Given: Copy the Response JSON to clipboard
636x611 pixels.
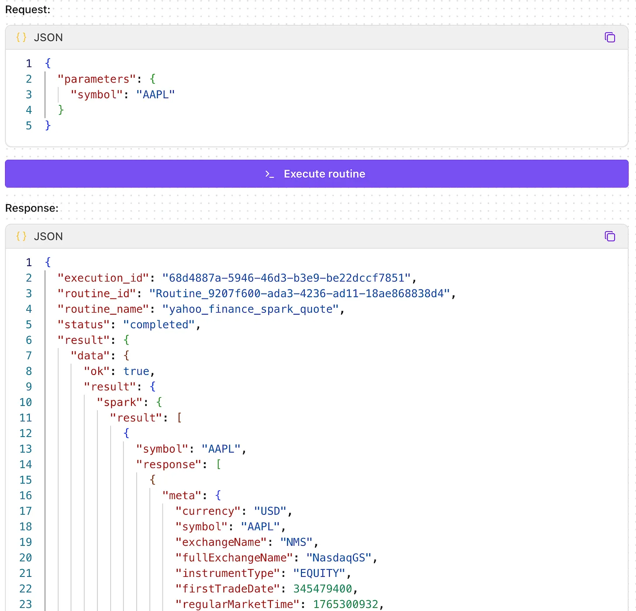Looking at the screenshot, I should 610,236.
